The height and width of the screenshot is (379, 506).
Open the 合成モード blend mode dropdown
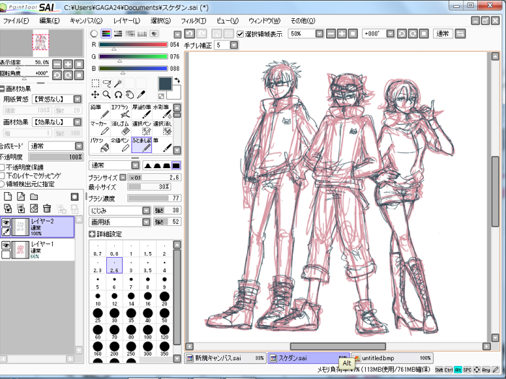pos(79,146)
